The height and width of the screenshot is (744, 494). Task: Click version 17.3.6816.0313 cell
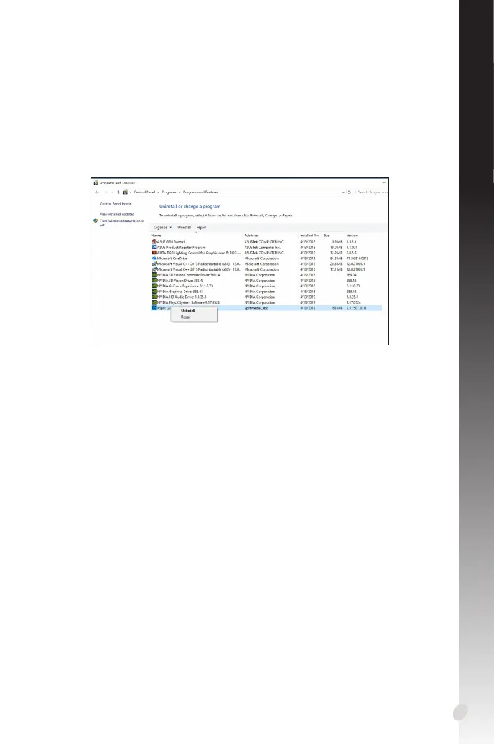point(357,258)
